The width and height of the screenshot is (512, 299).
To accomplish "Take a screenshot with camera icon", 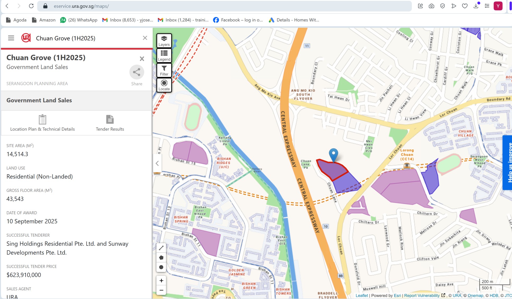I will (x=431, y=6).
